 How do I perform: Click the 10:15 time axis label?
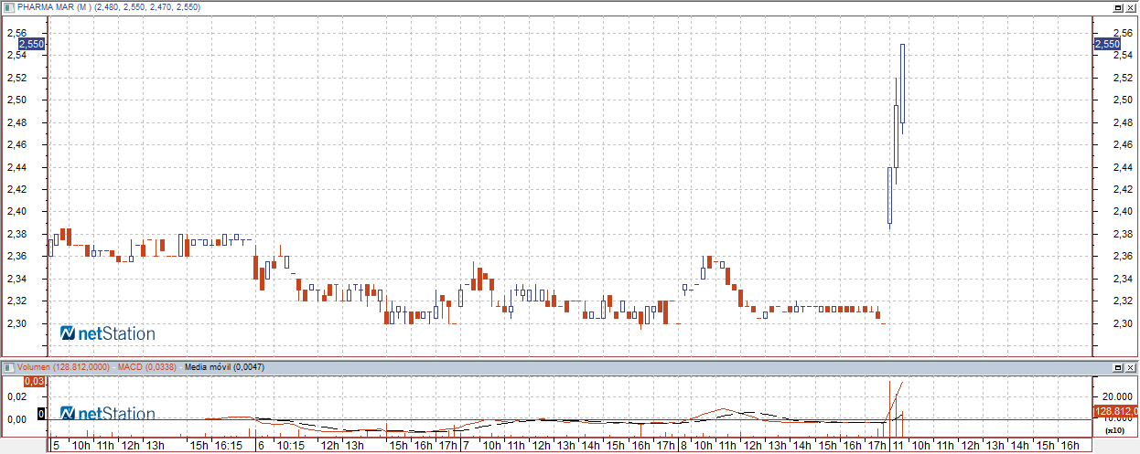[290, 446]
